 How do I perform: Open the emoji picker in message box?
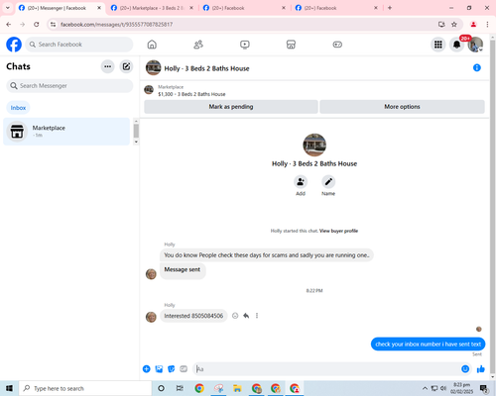pos(465,369)
